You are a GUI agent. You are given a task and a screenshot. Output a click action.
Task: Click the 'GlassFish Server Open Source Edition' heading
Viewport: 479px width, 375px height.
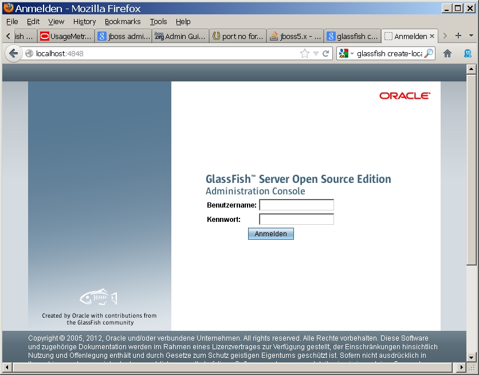tap(298, 179)
